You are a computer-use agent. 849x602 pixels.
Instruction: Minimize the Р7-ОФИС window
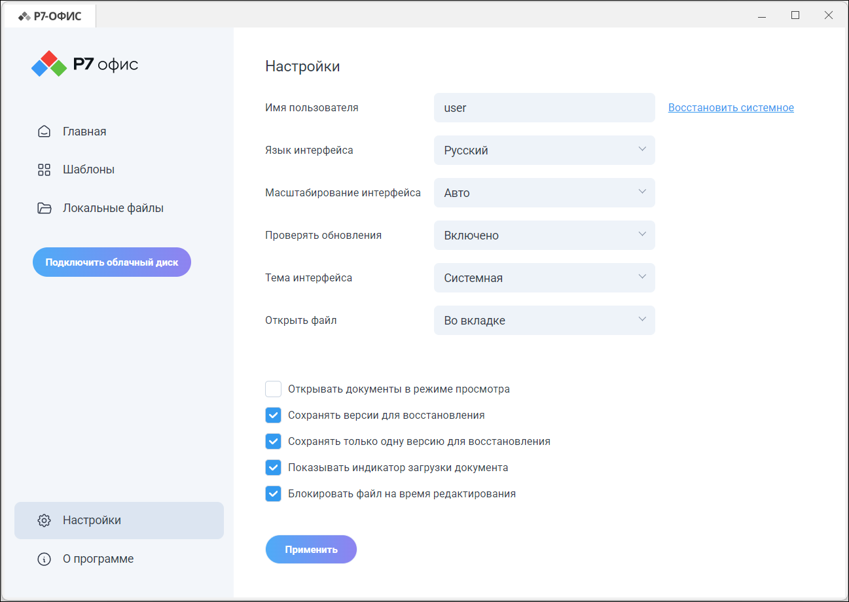coord(762,16)
